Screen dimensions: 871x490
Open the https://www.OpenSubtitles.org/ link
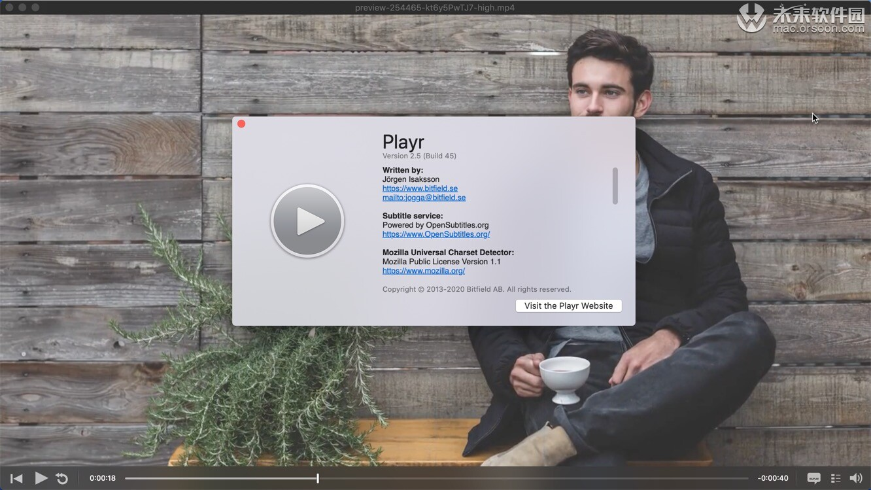[436, 234]
